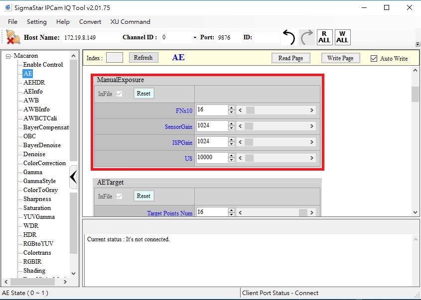
Task: Open the Channel ID dropdown
Action: pyautogui.click(x=194, y=38)
